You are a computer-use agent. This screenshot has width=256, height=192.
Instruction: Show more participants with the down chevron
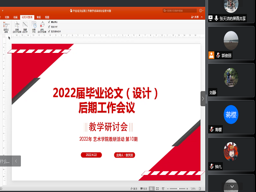point(232,186)
